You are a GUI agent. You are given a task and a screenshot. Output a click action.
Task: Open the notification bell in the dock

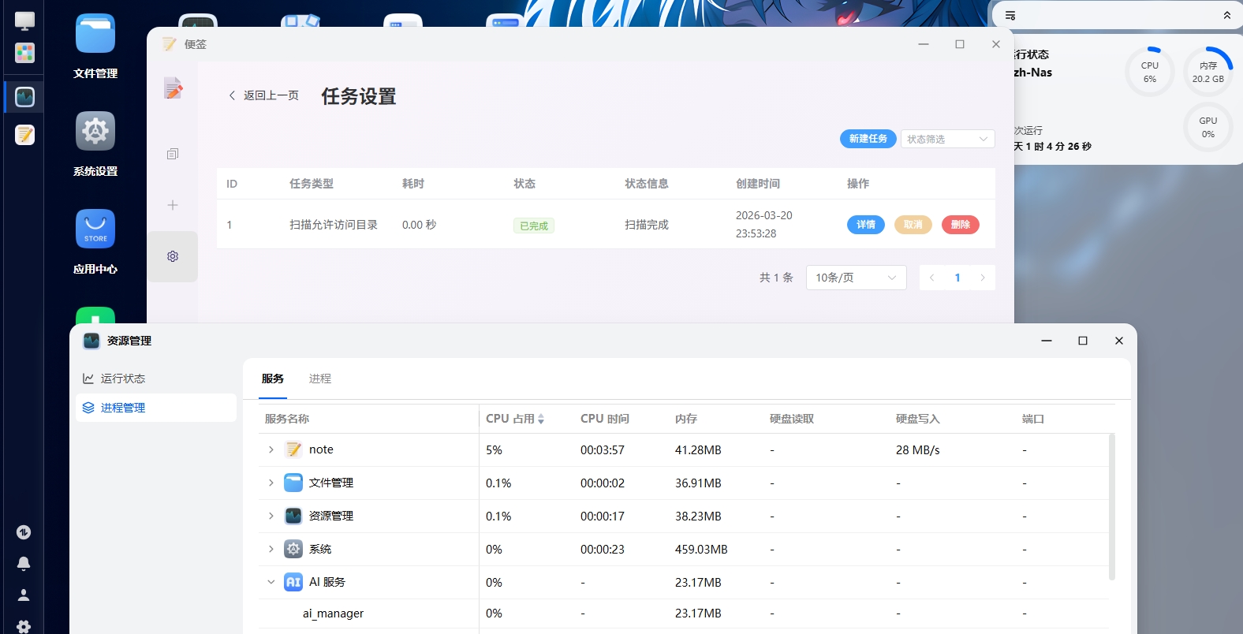pyautogui.click(x=24, y=564)
